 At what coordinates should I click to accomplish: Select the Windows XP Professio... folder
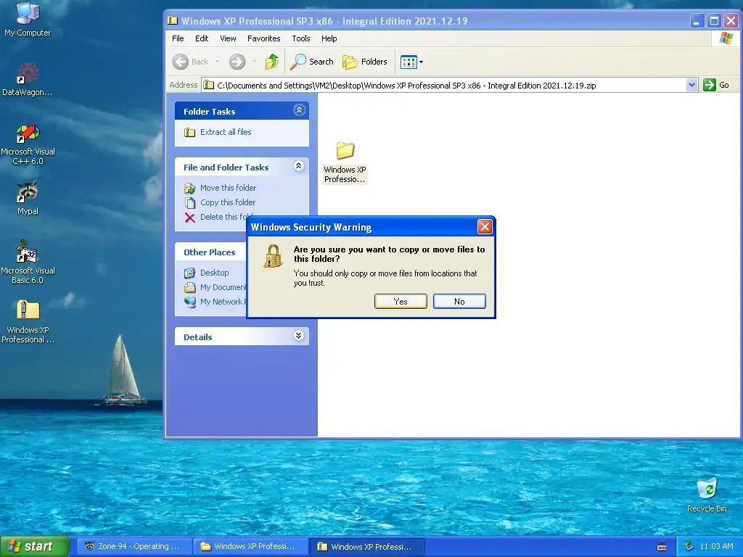click(345, 162)
